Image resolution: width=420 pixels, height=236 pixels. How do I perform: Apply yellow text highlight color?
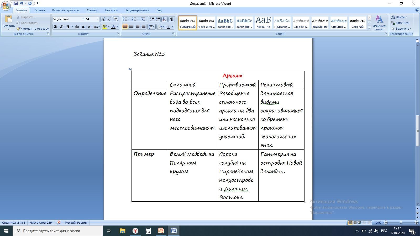click(104, 27)
